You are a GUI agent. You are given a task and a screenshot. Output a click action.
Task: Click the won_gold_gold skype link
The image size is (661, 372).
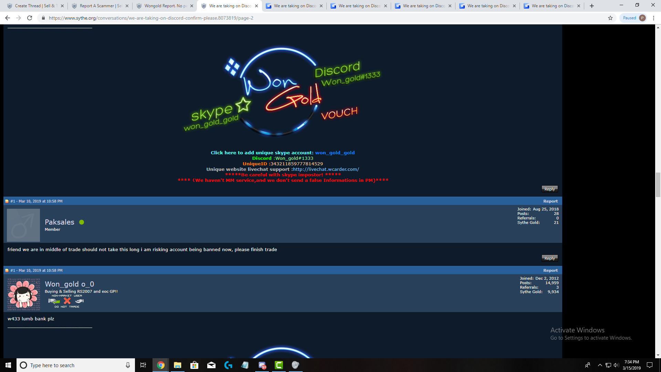click(x=335, y=153)
